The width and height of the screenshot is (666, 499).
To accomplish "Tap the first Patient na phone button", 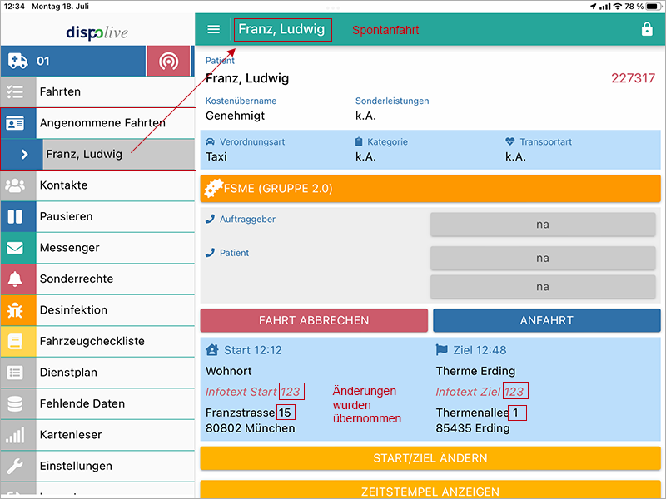I will pyautogui.click(x=543, y=259).
